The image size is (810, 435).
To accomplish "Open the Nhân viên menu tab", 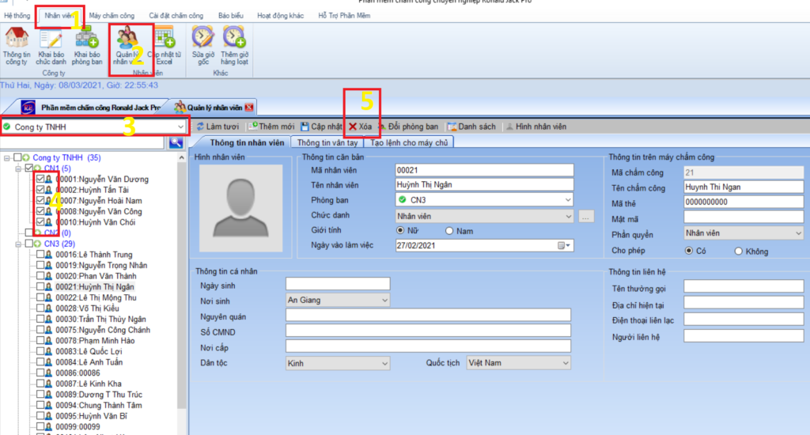I will tap(59, 16).
